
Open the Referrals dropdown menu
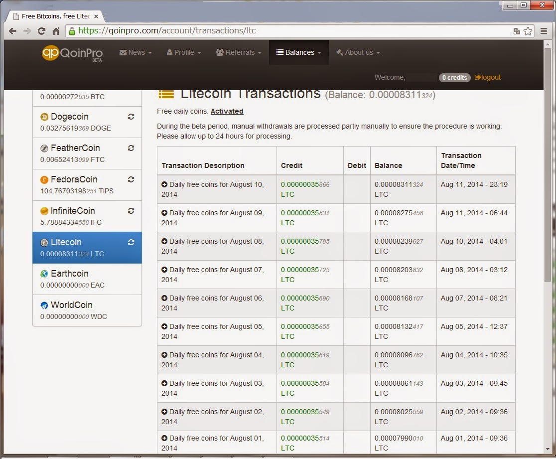coord(239,52)
